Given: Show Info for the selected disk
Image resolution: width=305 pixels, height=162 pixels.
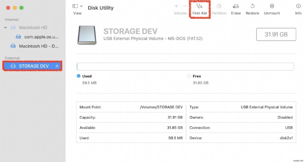Looking at the screenshot, I should click(298, 9).
